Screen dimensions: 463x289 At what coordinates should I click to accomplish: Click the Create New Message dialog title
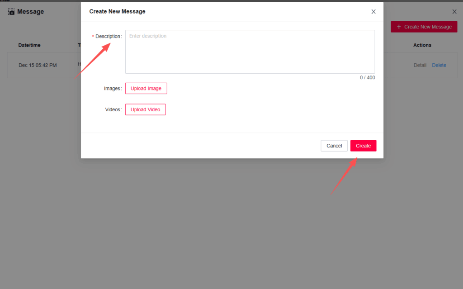pyautogui.click(x=117, y=11)
